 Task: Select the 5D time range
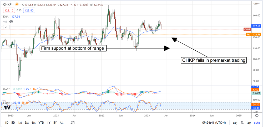click(x=13, y=123)
